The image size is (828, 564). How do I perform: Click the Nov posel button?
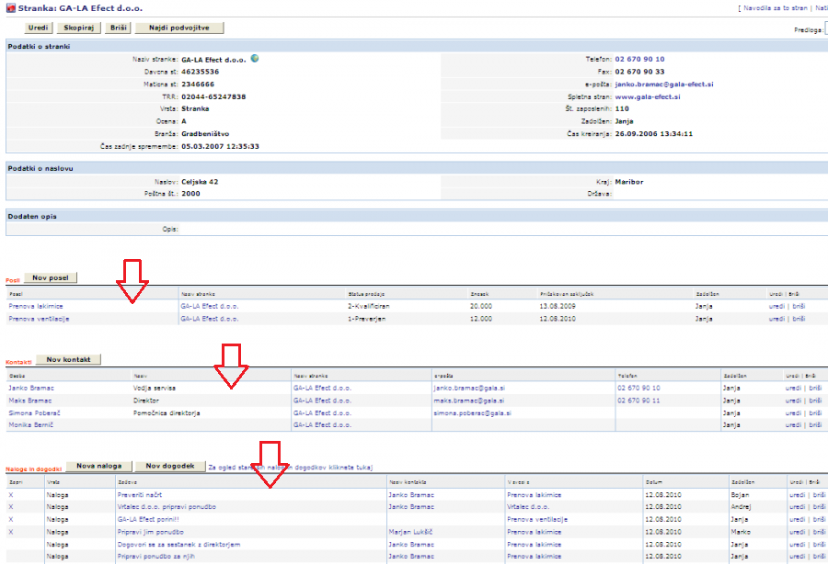click(x=52, y=277)
